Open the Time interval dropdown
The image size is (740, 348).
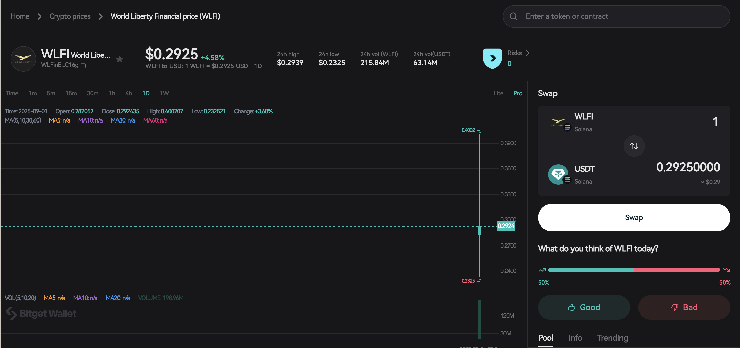[x=12, y=93]
